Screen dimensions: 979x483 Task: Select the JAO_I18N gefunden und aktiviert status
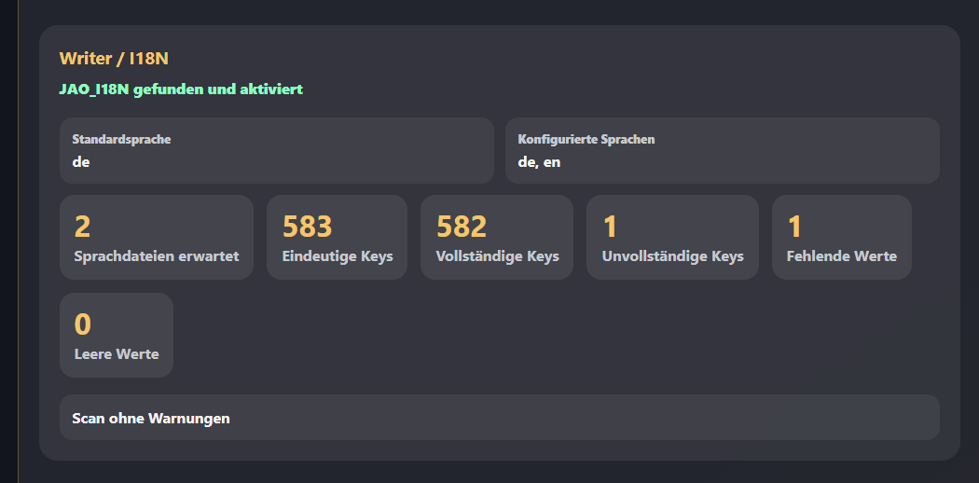click(x=181, y=90)
